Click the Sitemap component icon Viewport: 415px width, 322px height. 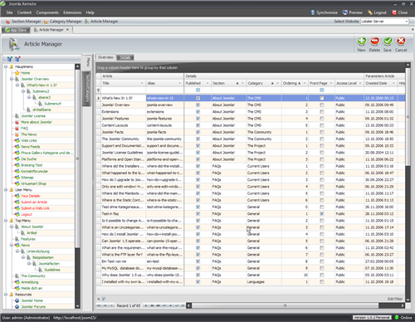pyautogui.click(x=17, y=178)
